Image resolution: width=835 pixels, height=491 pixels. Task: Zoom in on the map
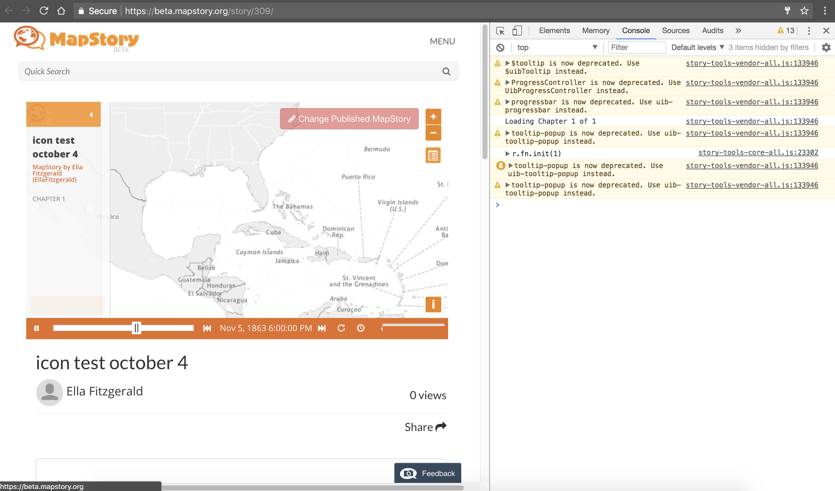pyautogui.click(x=433, y=117)
